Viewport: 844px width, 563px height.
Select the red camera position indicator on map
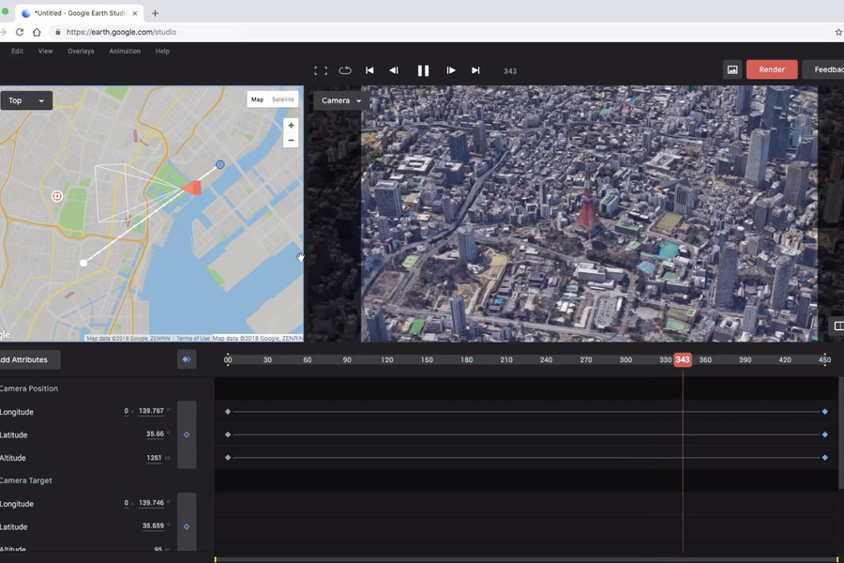pyautogui.click(x=192, y=188)
